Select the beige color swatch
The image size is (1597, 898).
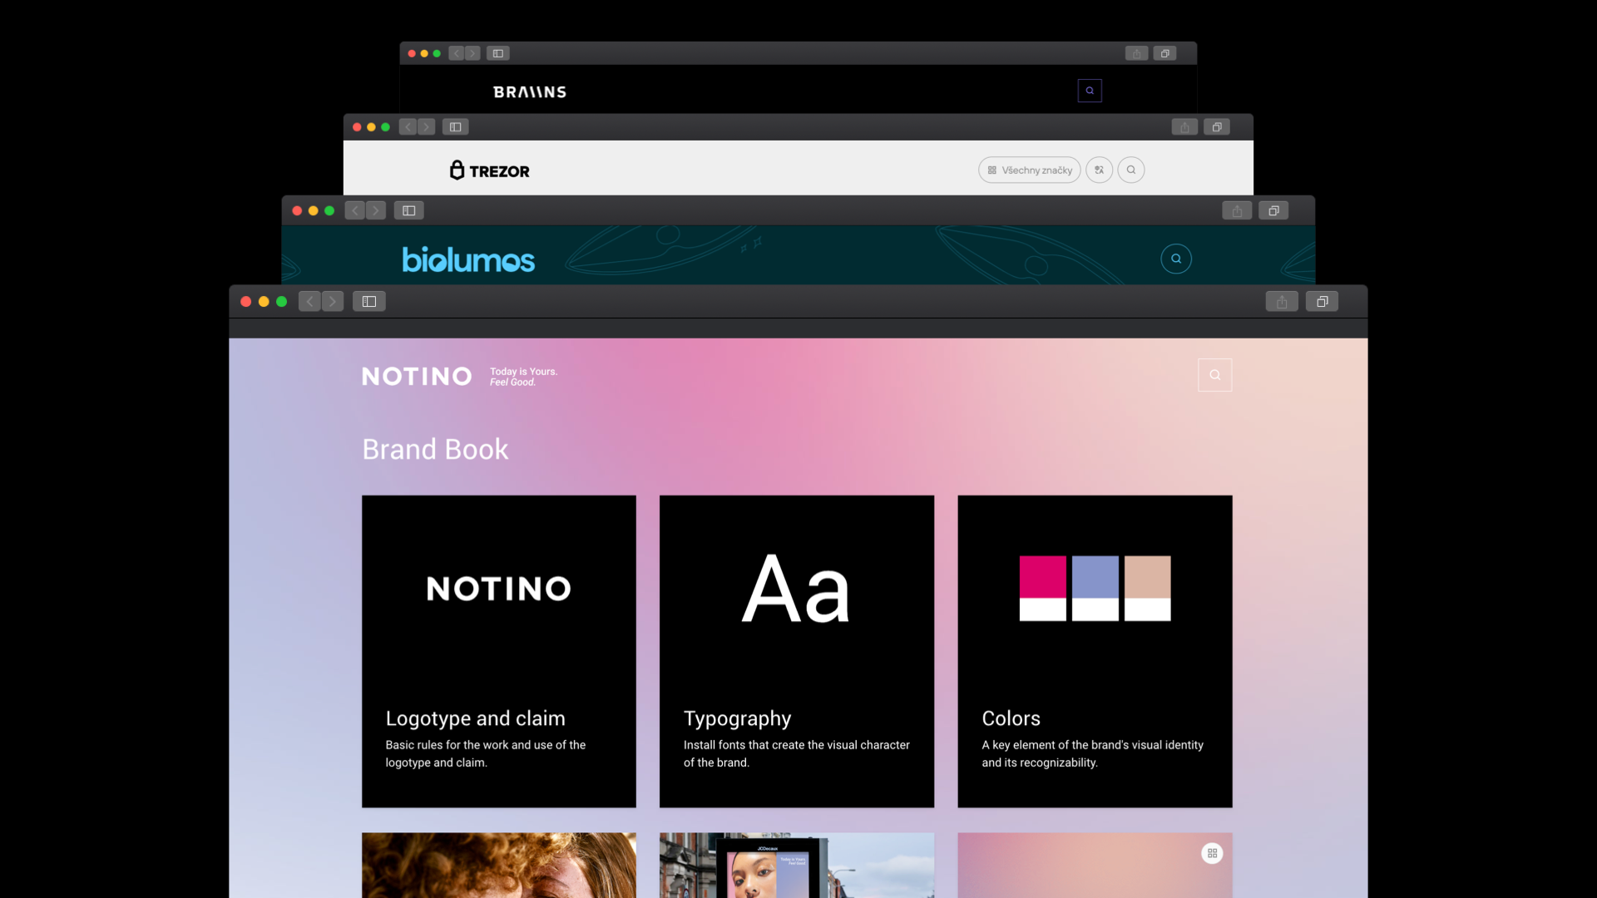point(1148,589)
